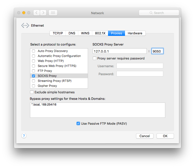Minimize the Network window
Viewport: 195px width, 168px height.
click(24, 13)
